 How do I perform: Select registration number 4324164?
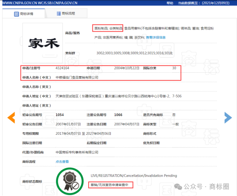point(62,68)
